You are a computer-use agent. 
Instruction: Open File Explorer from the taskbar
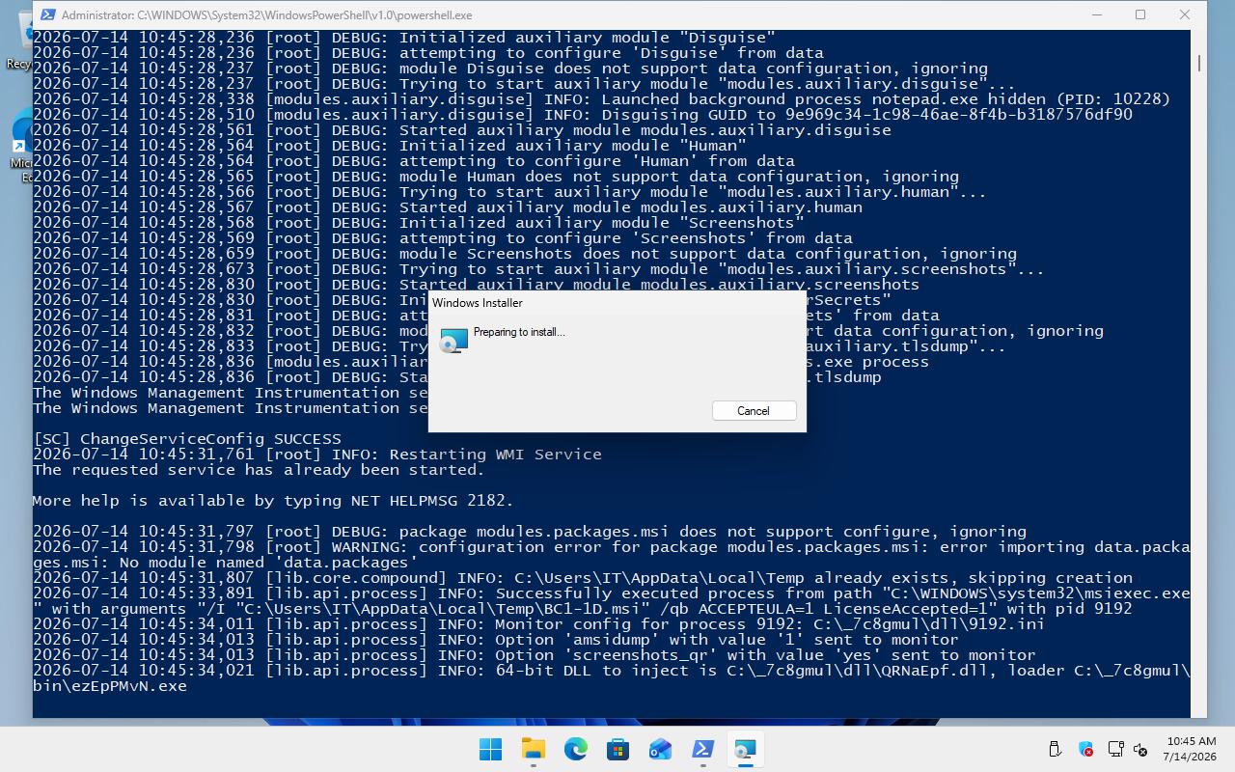533,749
